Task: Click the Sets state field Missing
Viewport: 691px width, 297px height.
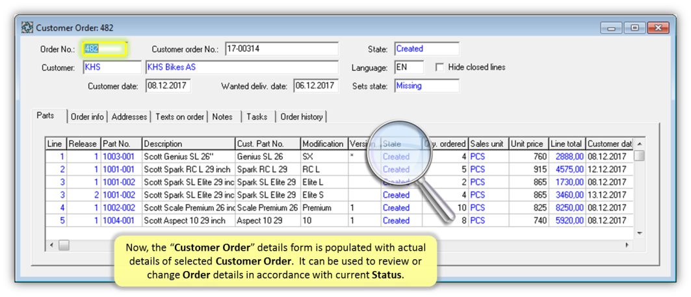Action: coord(426,86)
